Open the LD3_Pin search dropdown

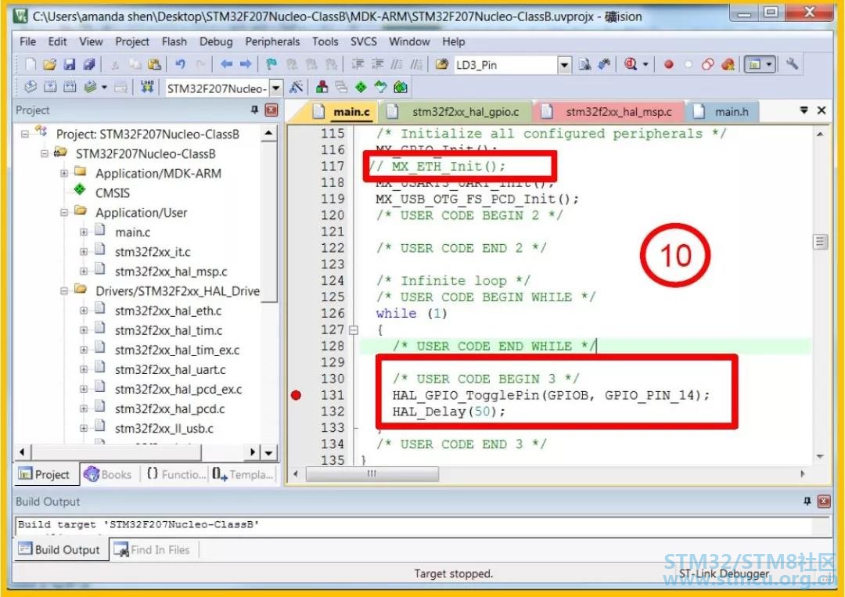tap(564, 65)
